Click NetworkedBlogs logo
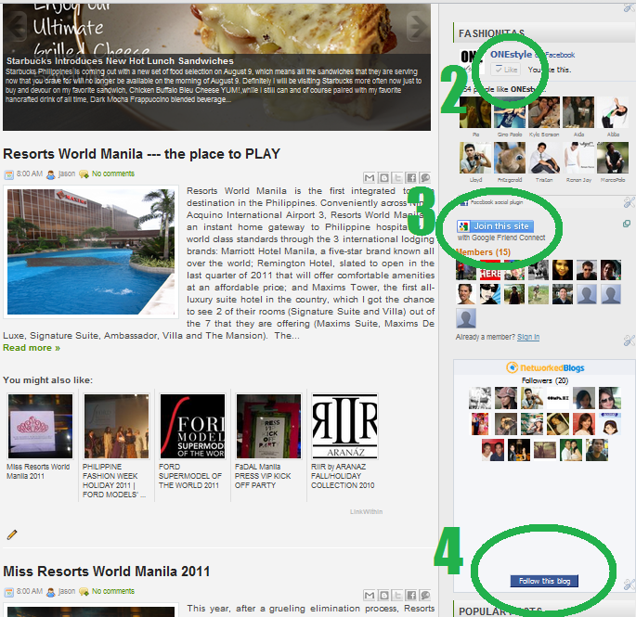 (x=545, y=367)
